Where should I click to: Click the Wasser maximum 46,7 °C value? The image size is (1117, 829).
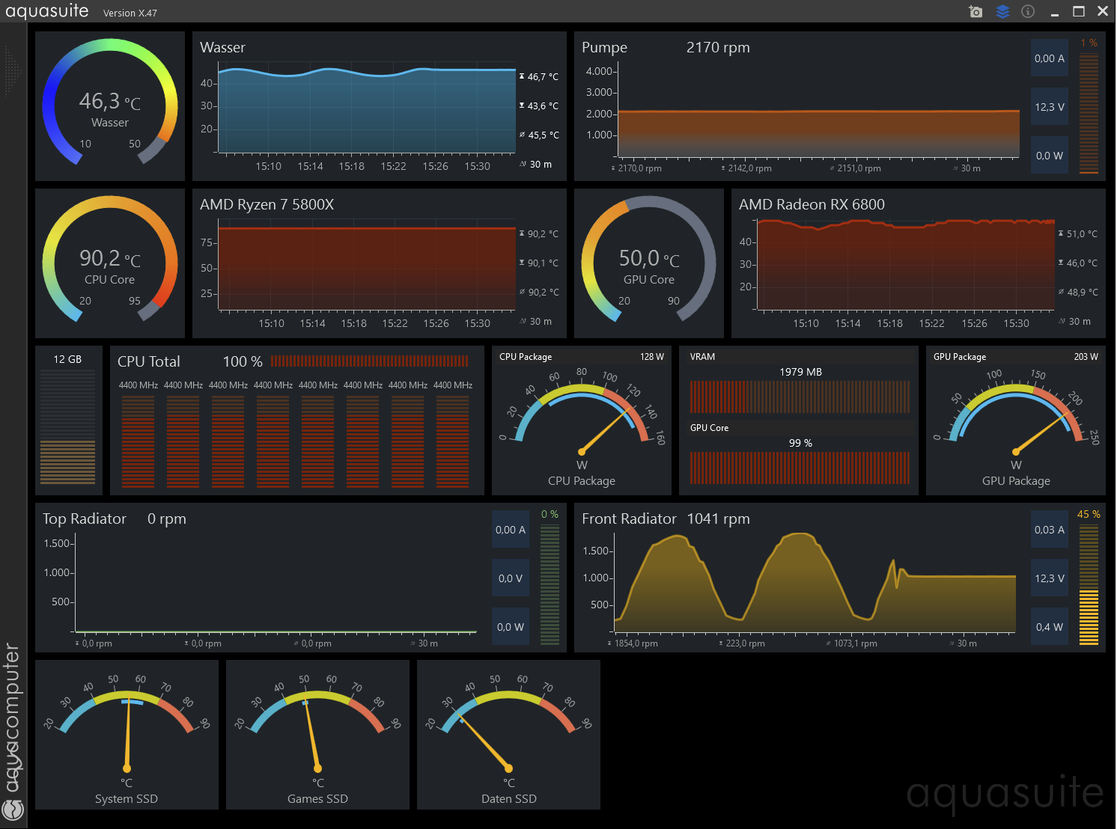(543, 76)
